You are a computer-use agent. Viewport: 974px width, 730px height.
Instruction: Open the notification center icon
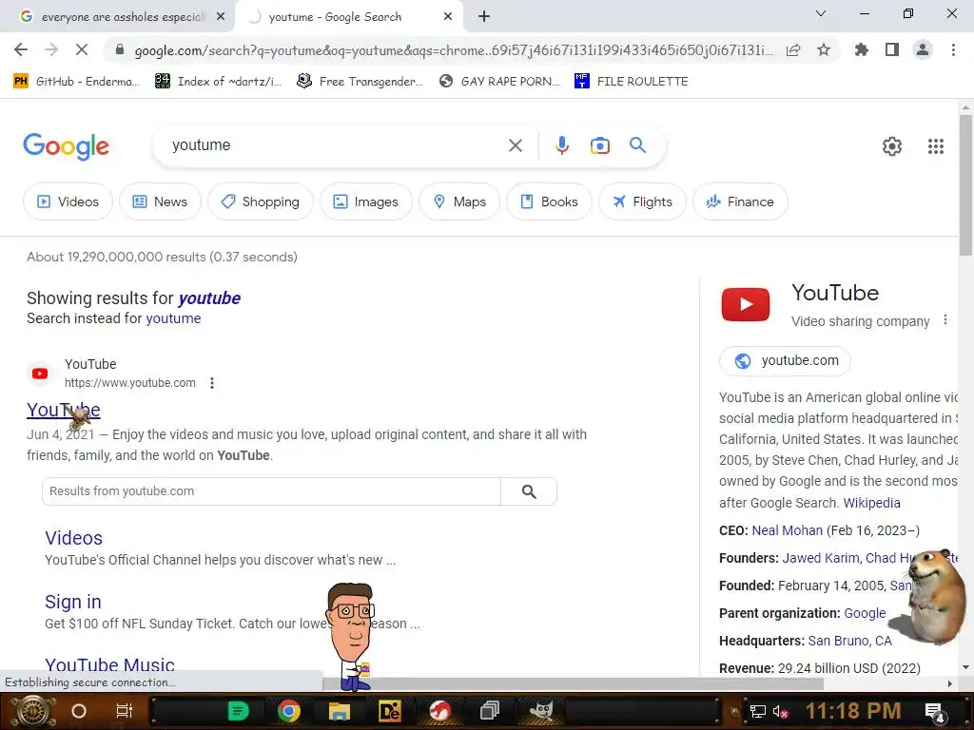tap(935, 712)
